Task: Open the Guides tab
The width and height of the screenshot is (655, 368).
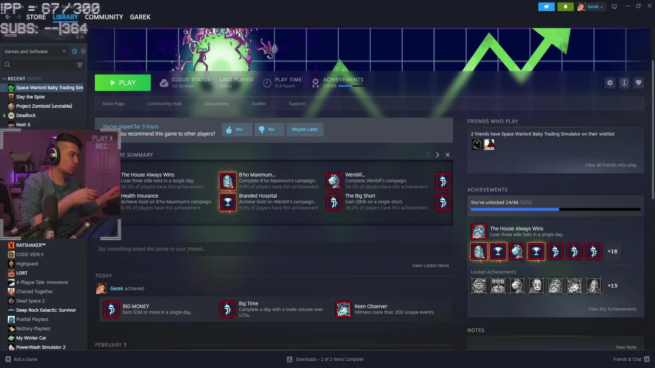Action: tap(258, 104)
